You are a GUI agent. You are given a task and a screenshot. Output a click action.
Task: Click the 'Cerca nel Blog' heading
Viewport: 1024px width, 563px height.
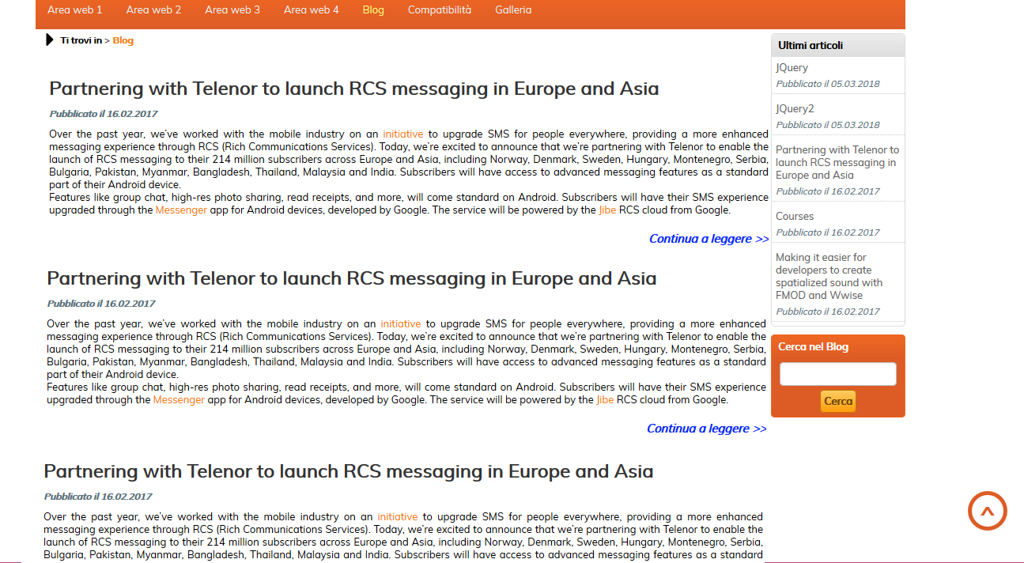813,346
